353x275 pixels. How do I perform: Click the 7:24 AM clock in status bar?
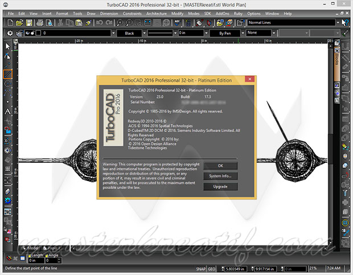pos(334,268)
